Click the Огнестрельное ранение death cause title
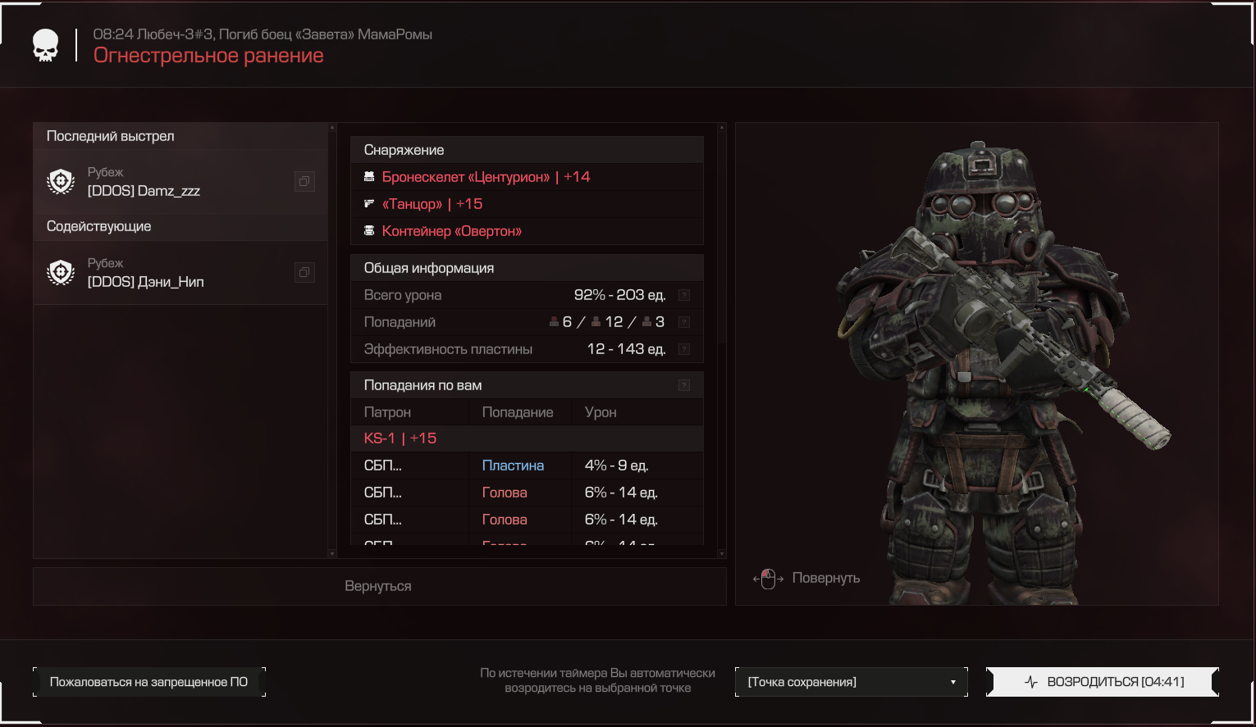This screenshot has height=727, width=1256. (x=208, y=56)
